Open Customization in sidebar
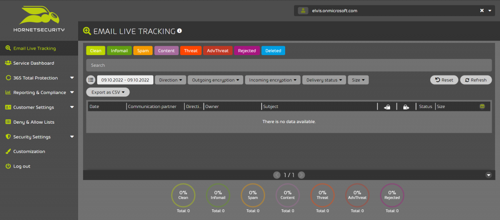This screenshot has width=500, height=220. pos(39,151)
